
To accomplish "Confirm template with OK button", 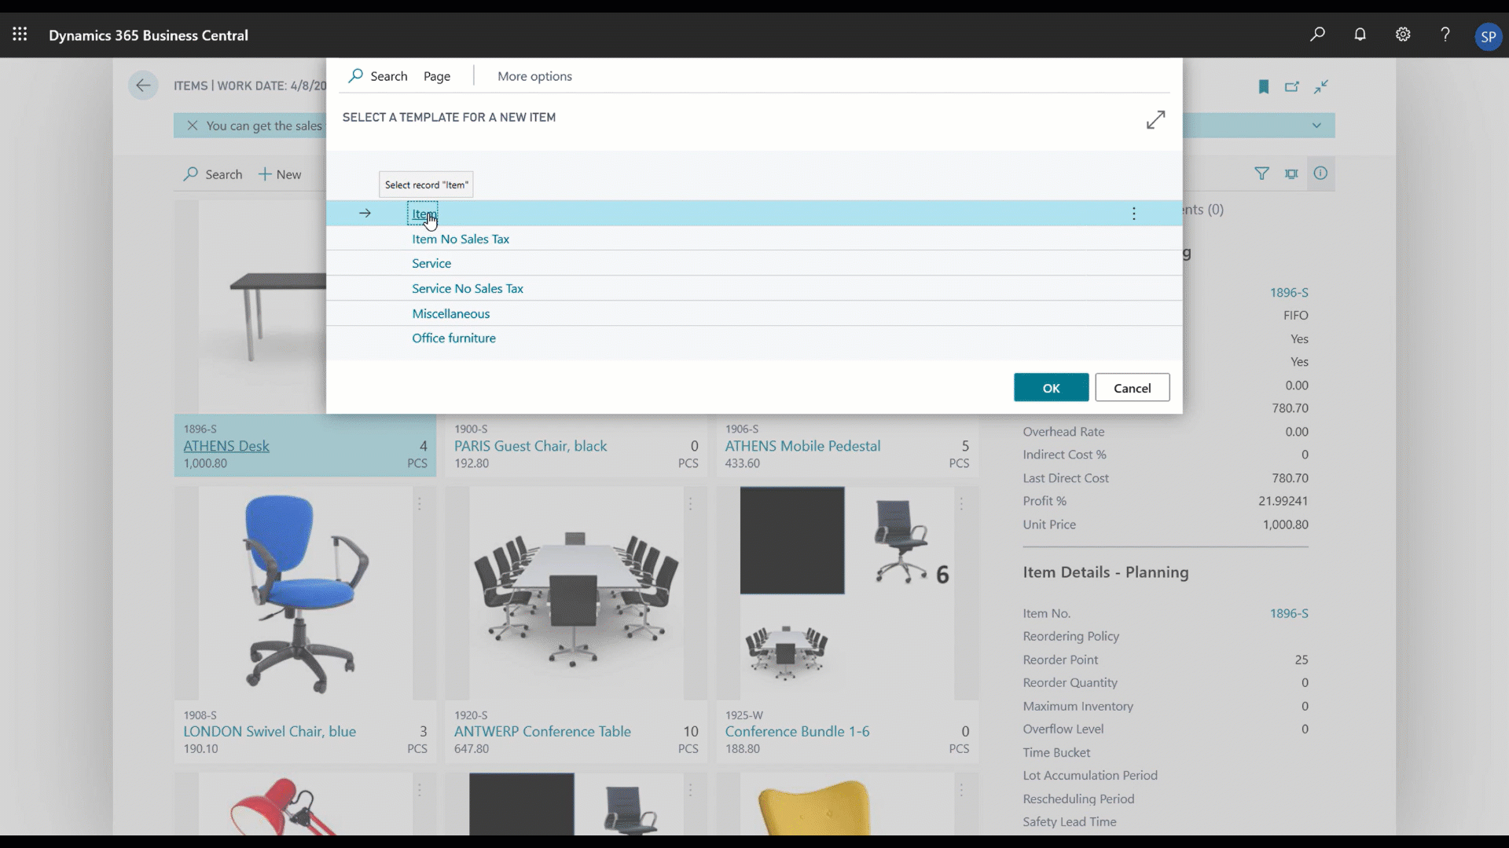I will (1051, 388).
